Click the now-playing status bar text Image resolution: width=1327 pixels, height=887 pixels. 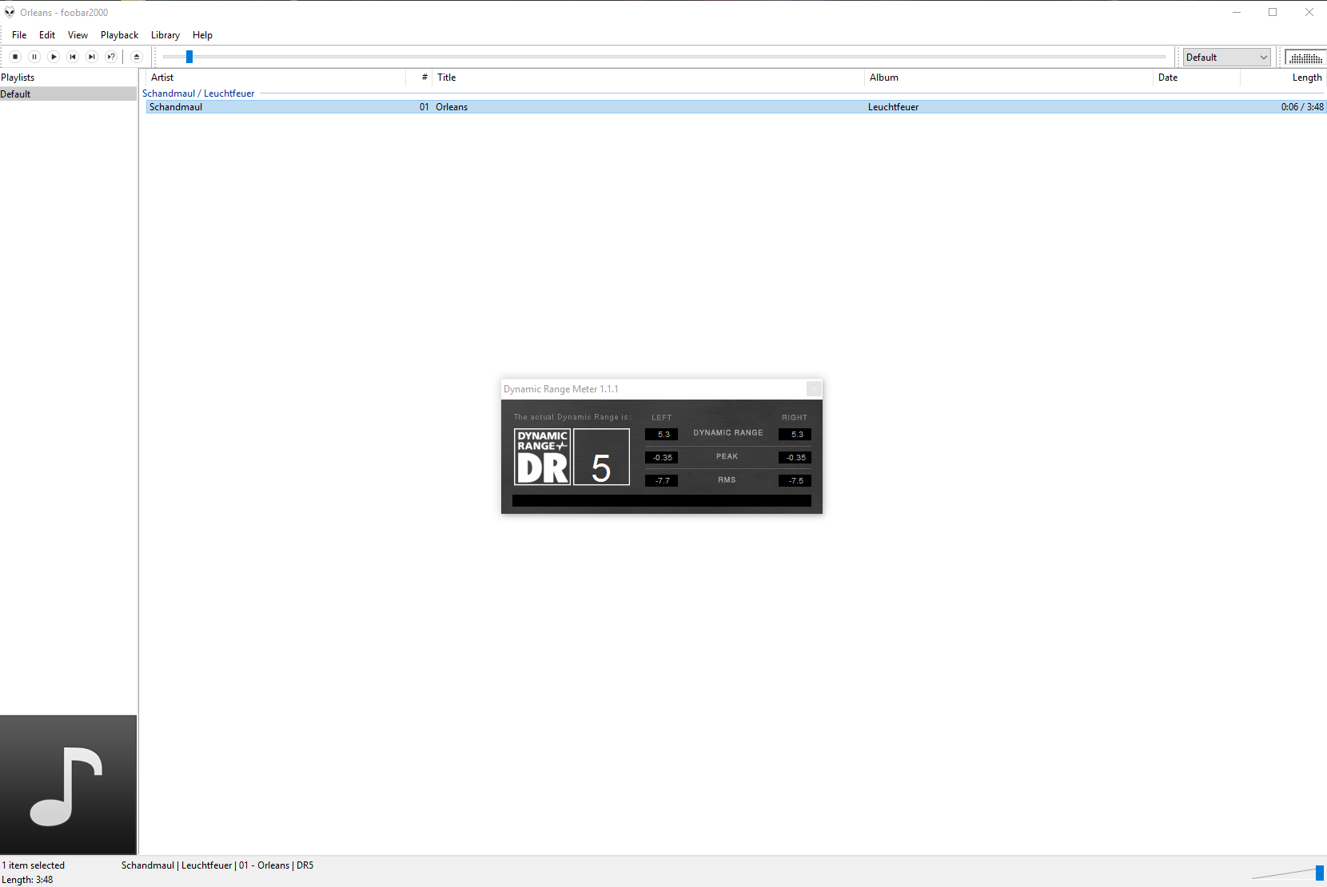pyautogui.click(x=217, y=865)
